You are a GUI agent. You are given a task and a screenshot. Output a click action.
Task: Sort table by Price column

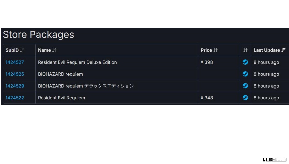click(x=209, y=50)
